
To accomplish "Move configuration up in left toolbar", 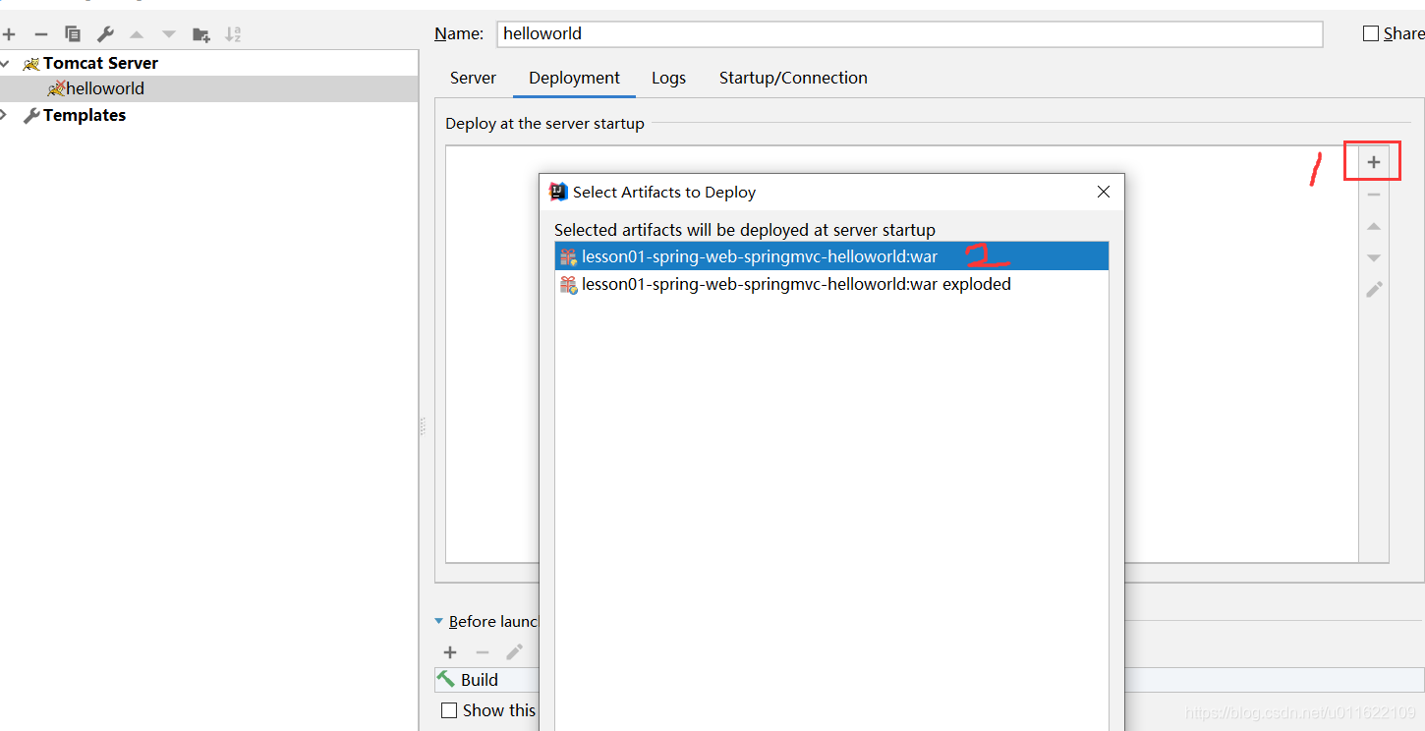I will (137, 34).
